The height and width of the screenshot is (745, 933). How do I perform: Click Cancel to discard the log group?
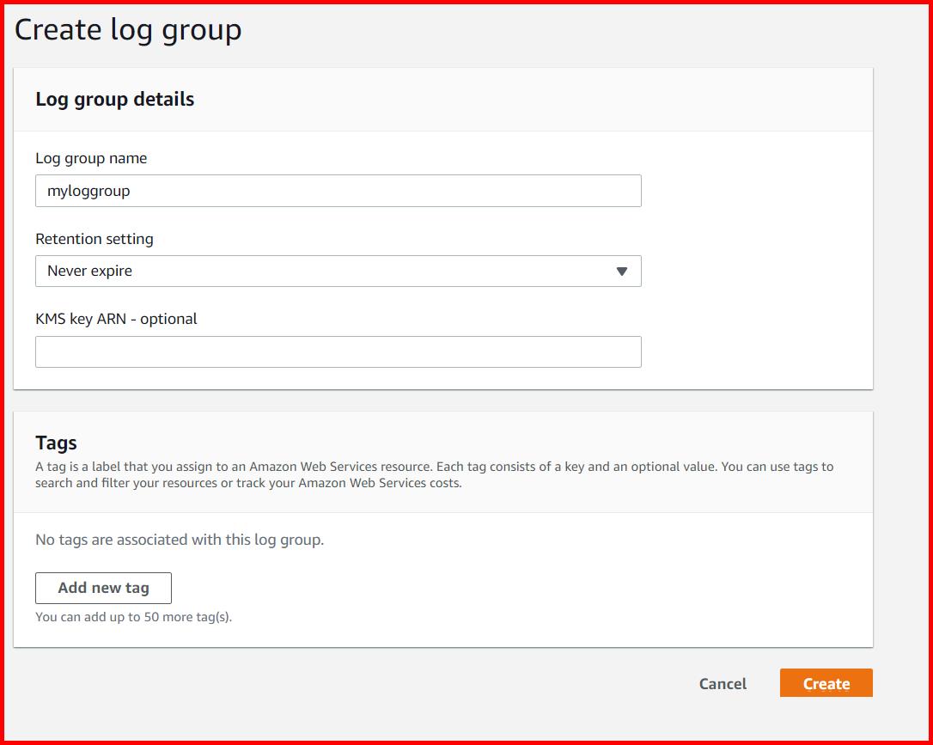723,683
